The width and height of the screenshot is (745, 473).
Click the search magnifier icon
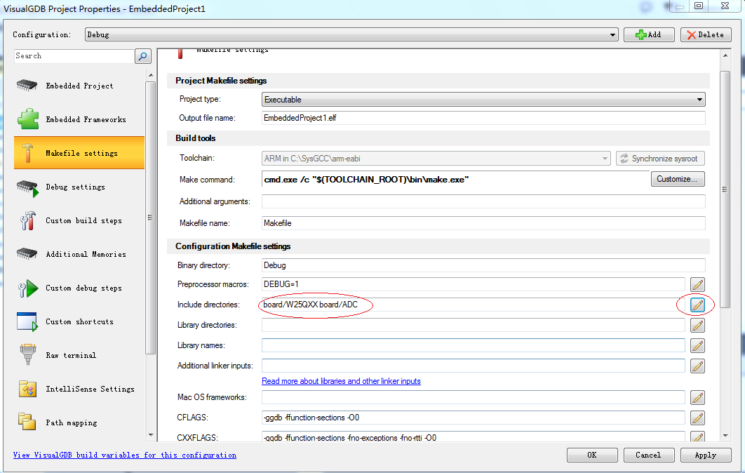[x=143, y=56]
